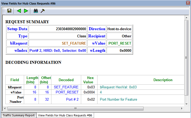Click the Port# 2, HIRD: 0x0 wIndex value

[58, 50]
